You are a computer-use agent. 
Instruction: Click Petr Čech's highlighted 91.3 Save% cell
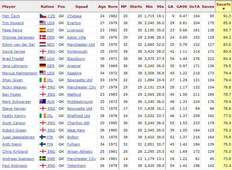click(224, 16)
